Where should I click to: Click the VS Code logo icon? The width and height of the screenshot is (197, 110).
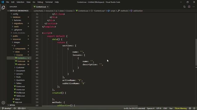[x=2, y=2]
